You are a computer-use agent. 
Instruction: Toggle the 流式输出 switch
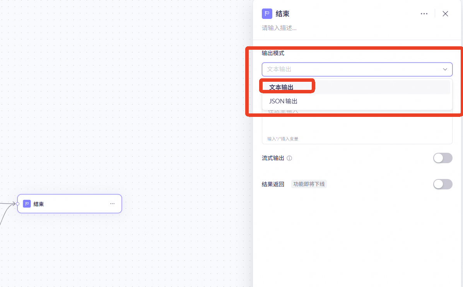pyautogui.click(x=442, y=158)
